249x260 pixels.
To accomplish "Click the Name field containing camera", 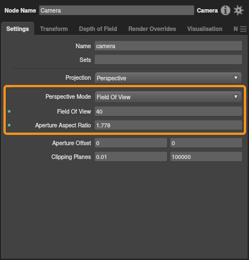I will [x=168, y=46].
